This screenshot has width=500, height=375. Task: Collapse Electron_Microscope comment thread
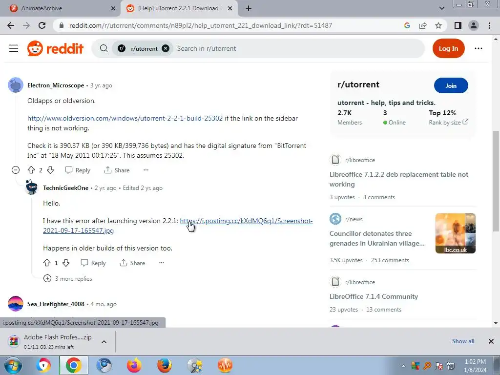pyautogui.click(x=16, y=170)
